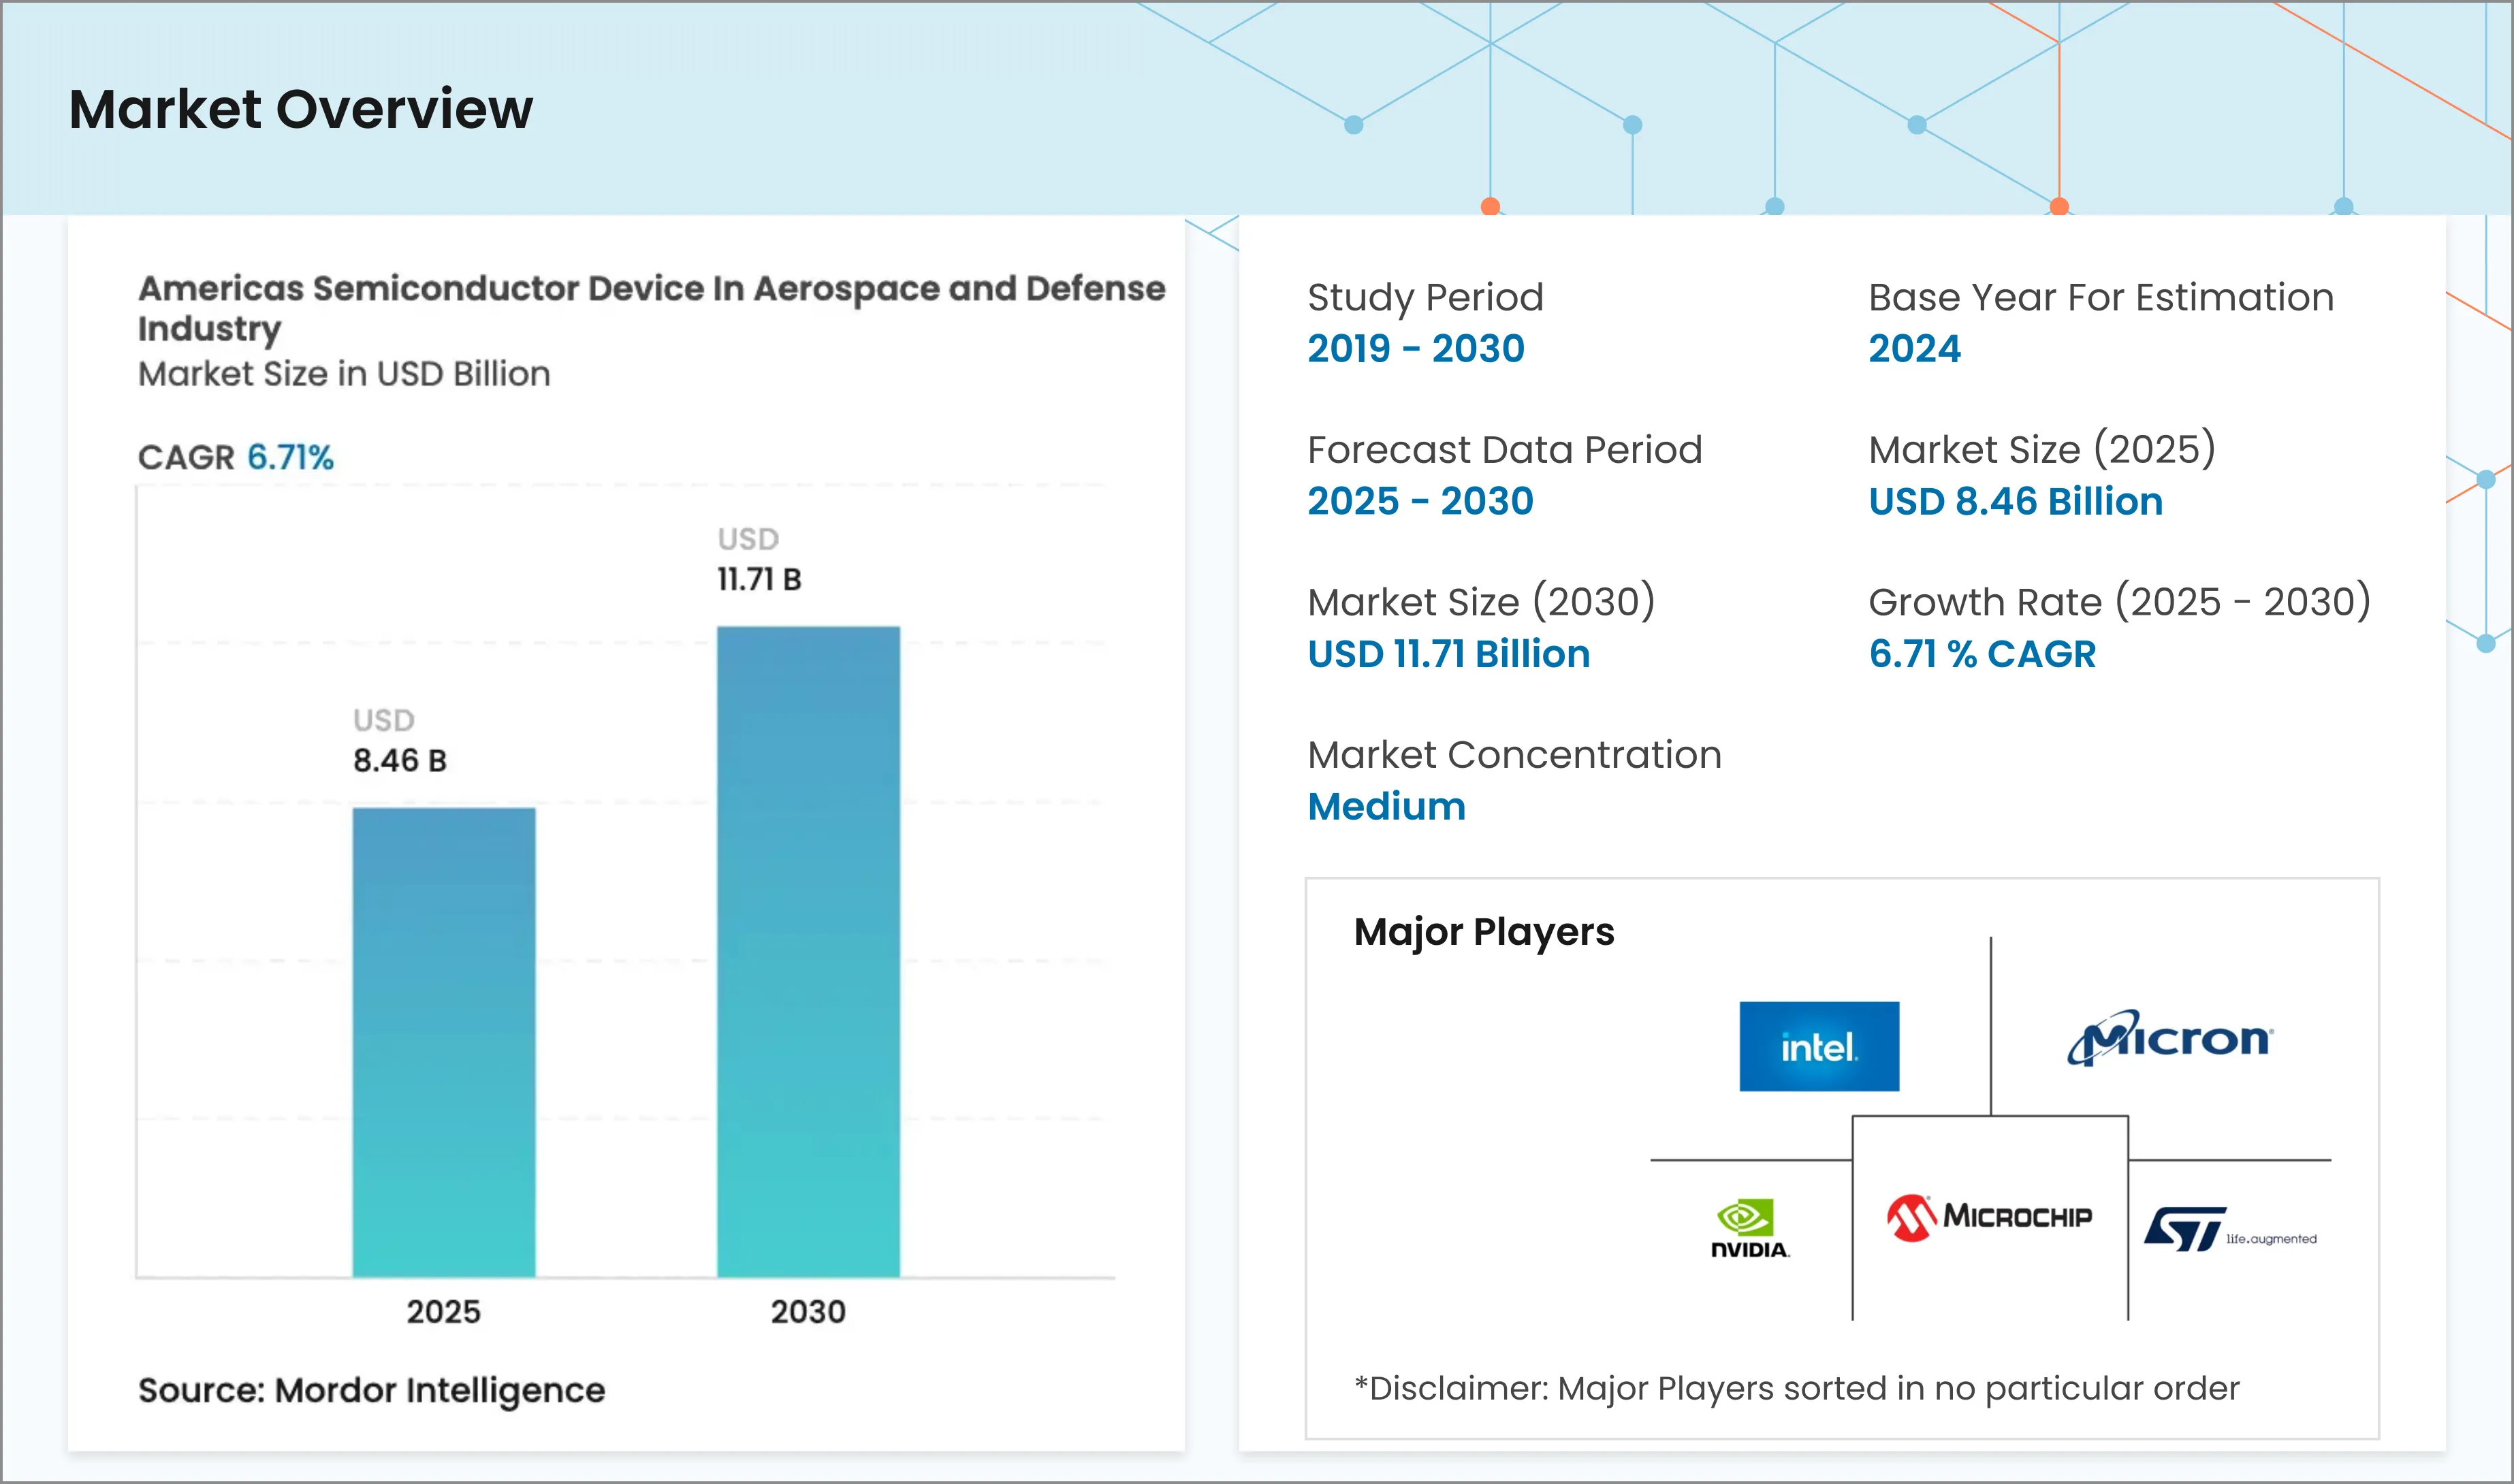This screenshot has height=1484, width=2514.
Task: Click the Source: Mordor Intelligence attribution
Action: pyautogui.click(x=370, y=1390)
